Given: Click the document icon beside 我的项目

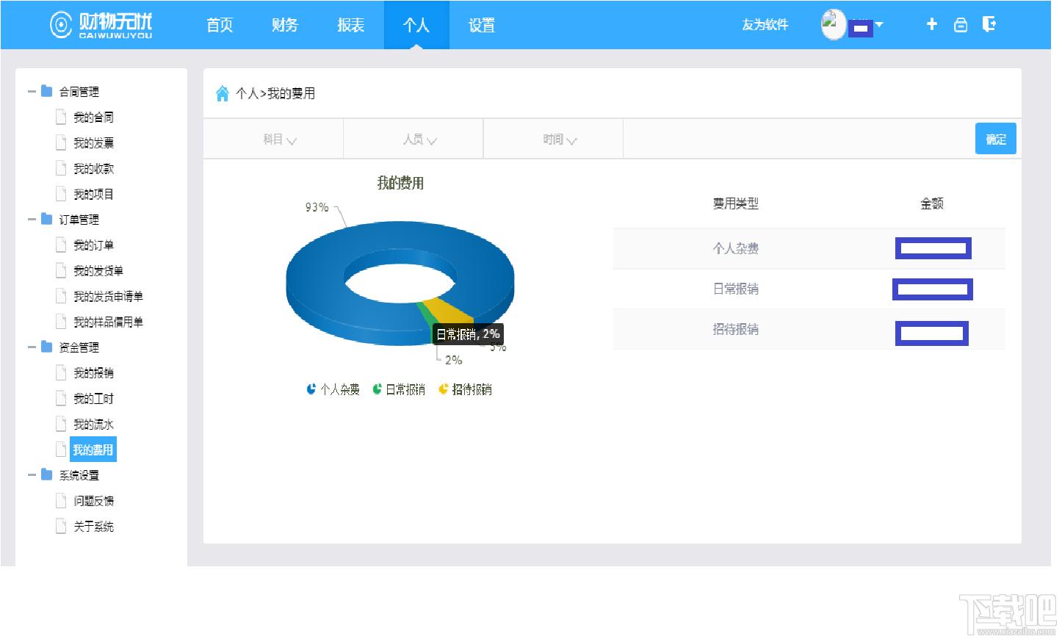Looking at the screenshot, I should [62, 194].
